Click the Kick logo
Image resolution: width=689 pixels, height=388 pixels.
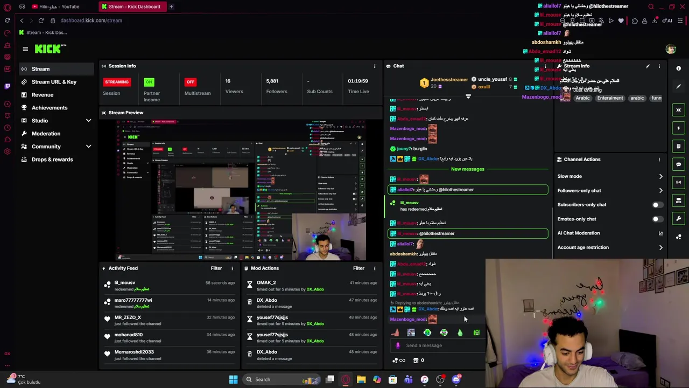(x=51, y=49)
